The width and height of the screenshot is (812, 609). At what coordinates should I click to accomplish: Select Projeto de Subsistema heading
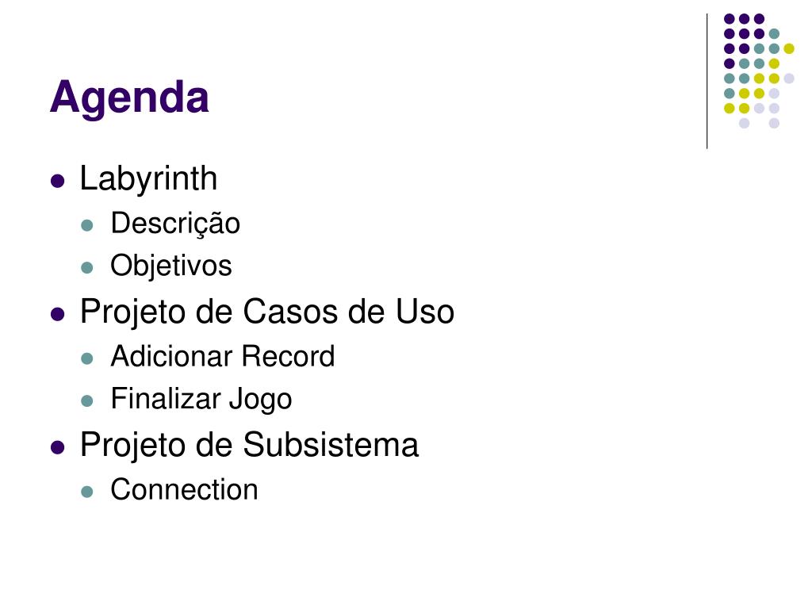249,446
